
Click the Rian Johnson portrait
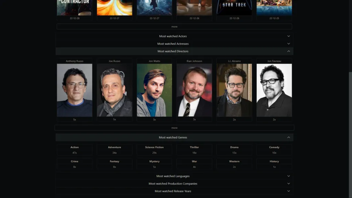pos(194,90)
